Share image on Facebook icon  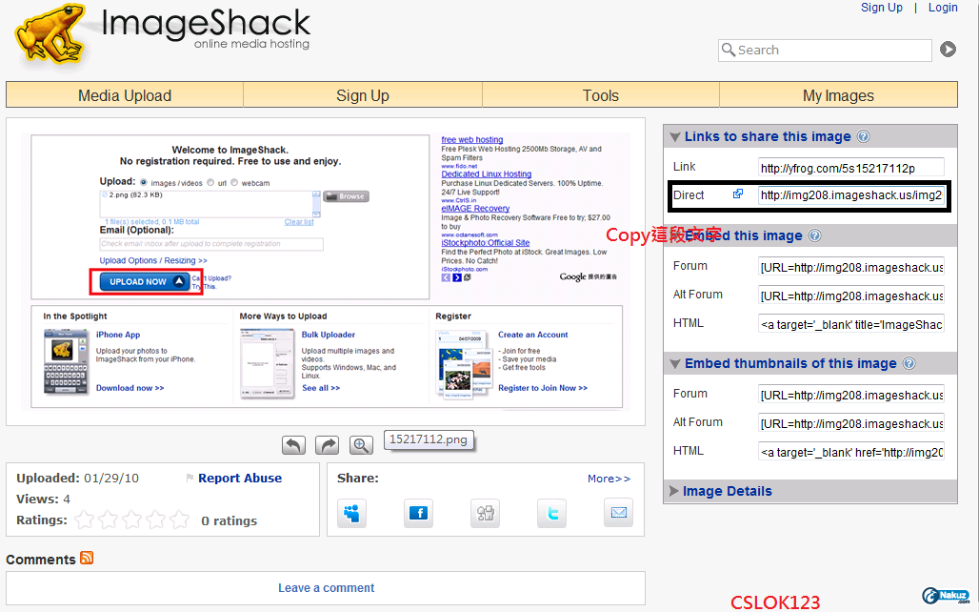pos(418,513)
